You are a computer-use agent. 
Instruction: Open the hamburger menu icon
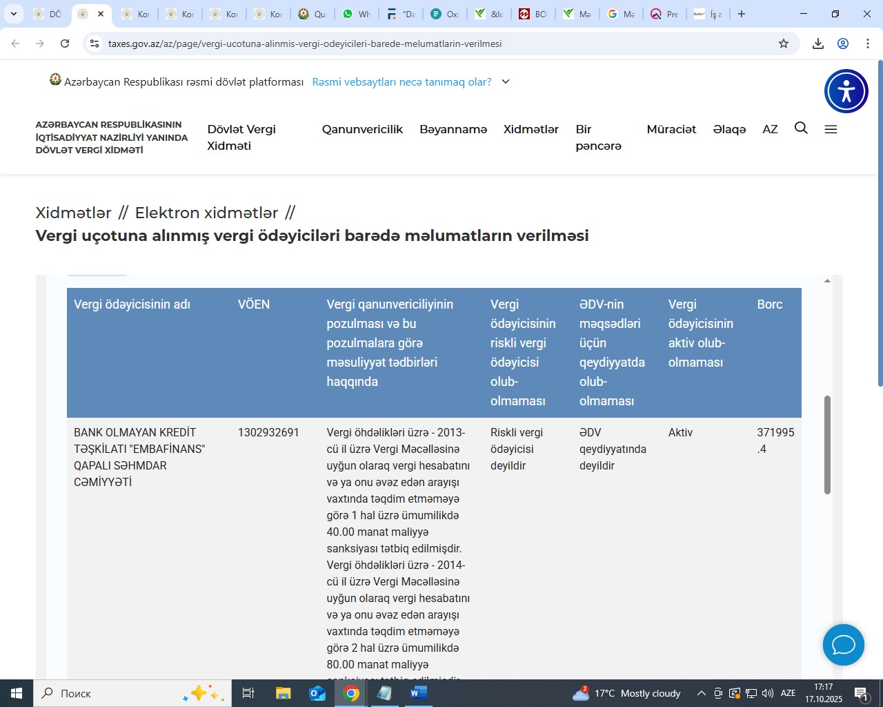click(831, 129)
